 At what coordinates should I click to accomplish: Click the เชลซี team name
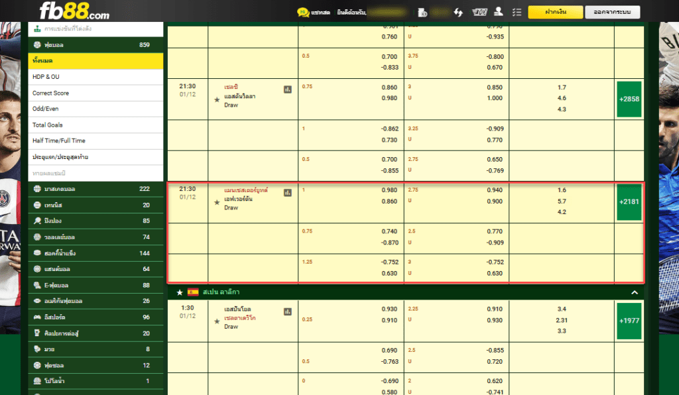click(x=231, y=87)
